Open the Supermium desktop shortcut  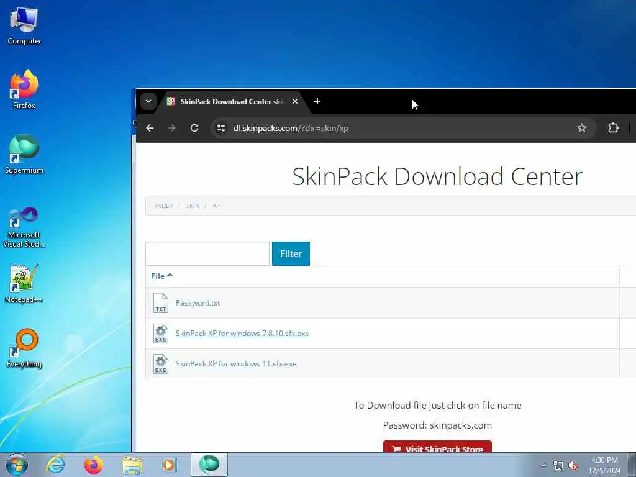pyautogui.click(x=24, y=154)
